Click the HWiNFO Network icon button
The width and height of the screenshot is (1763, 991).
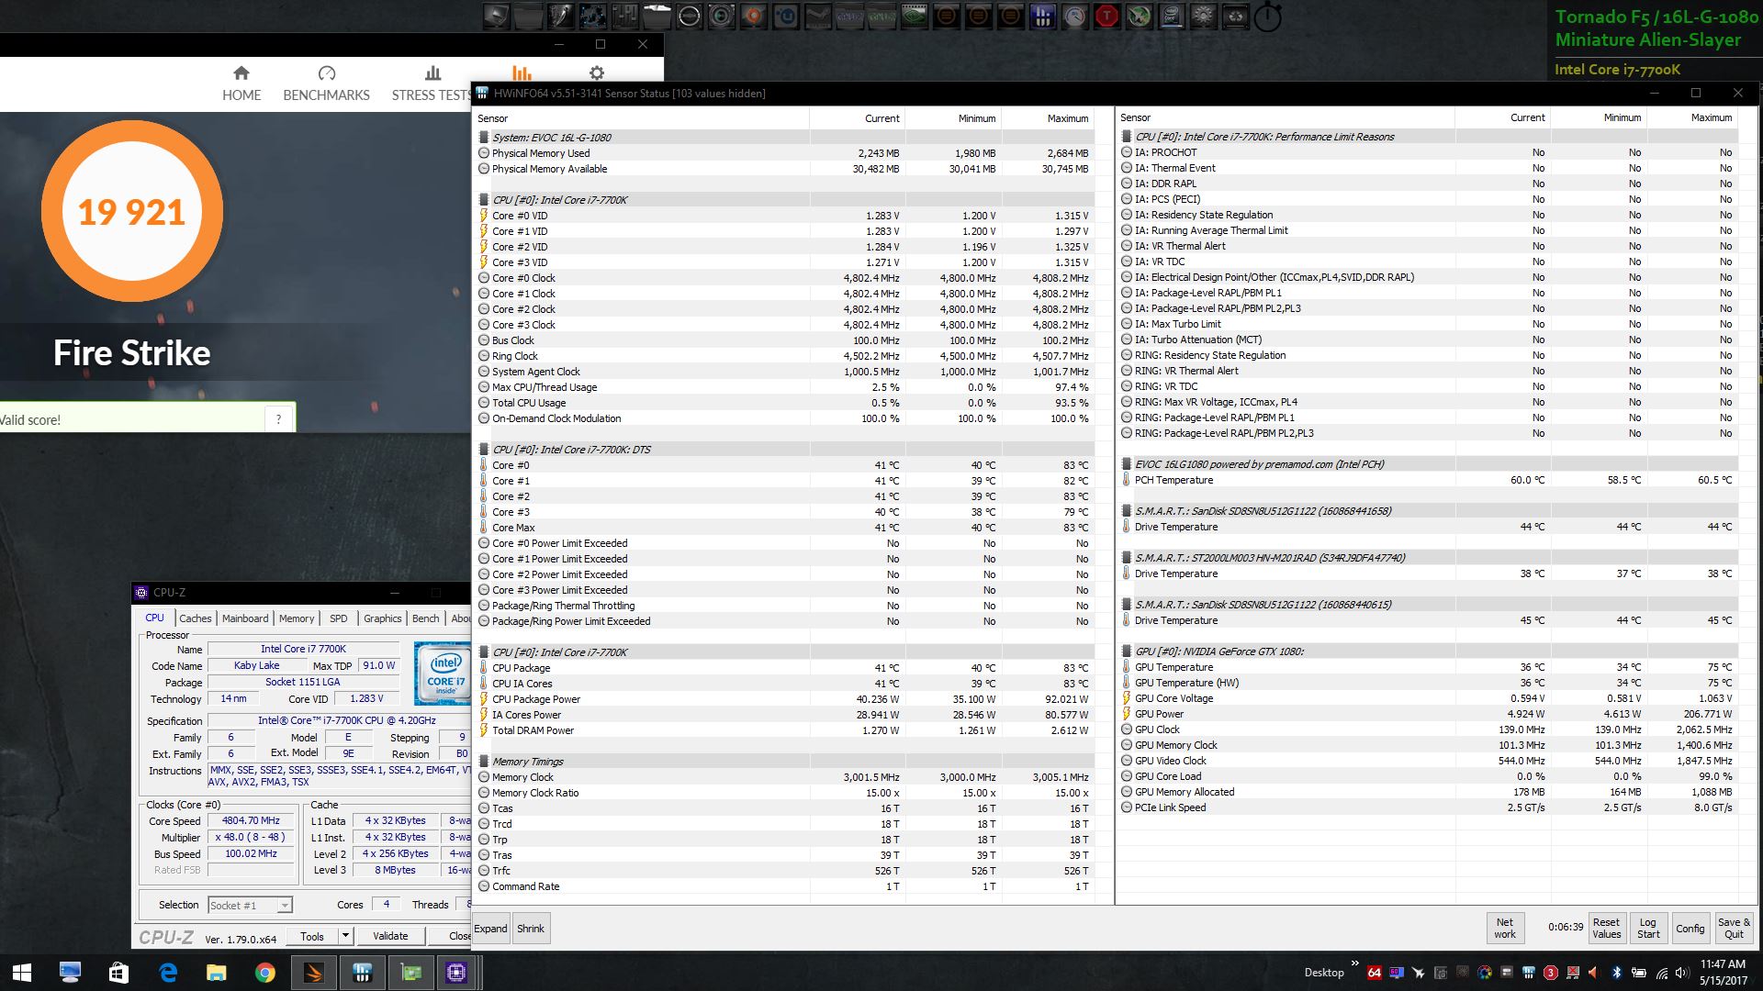tap(1504, 928)
